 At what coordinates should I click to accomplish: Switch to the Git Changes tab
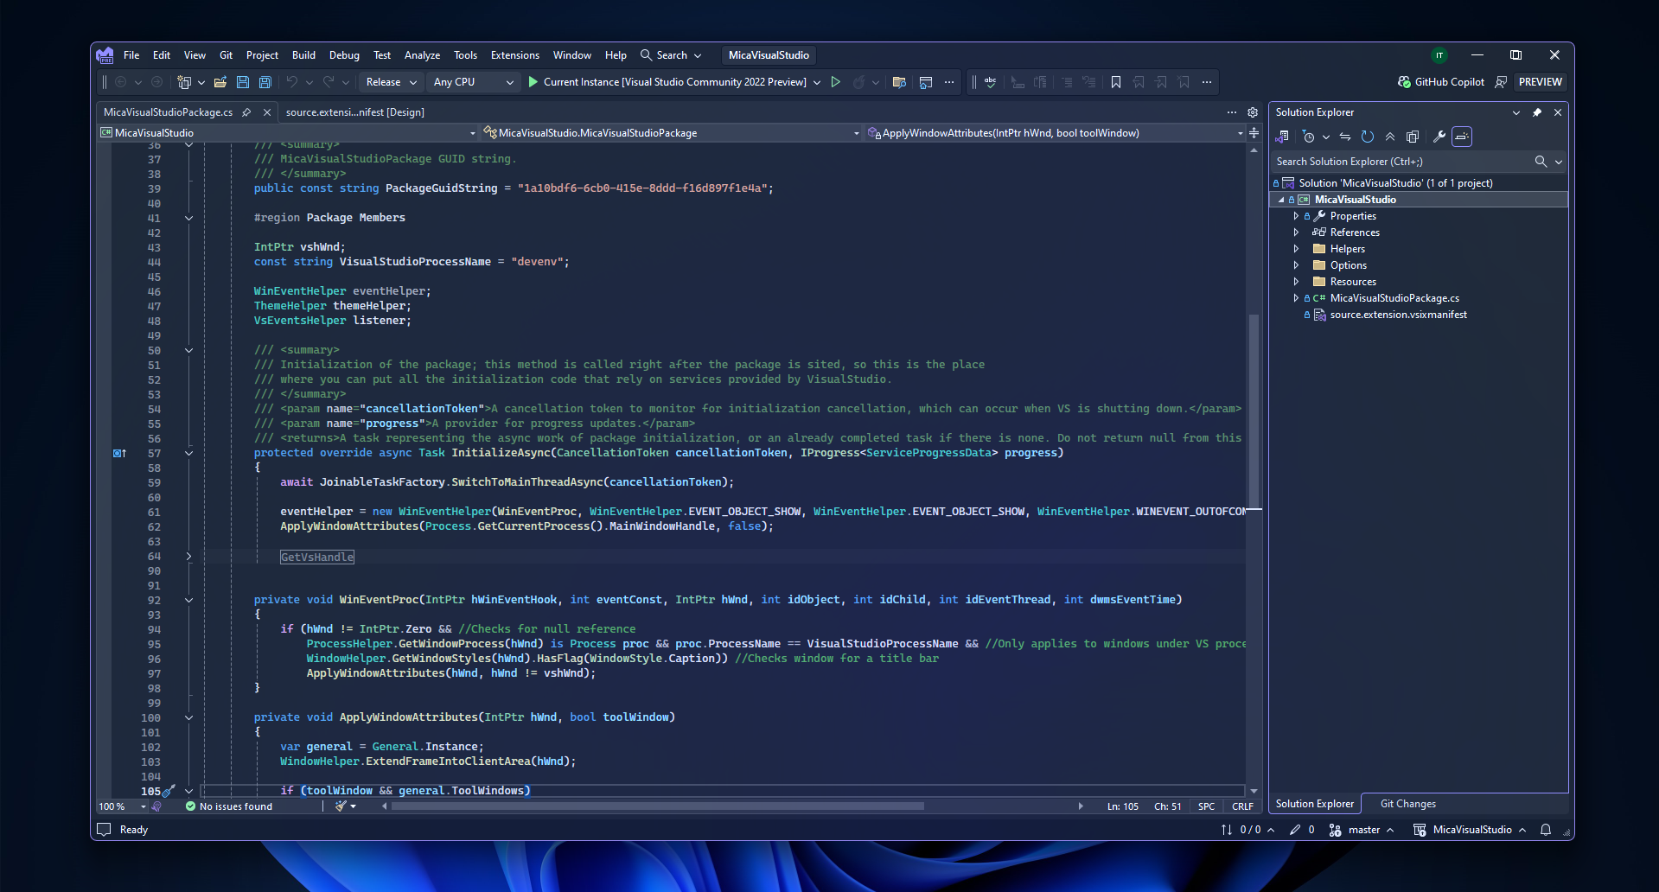(1407, 803)
